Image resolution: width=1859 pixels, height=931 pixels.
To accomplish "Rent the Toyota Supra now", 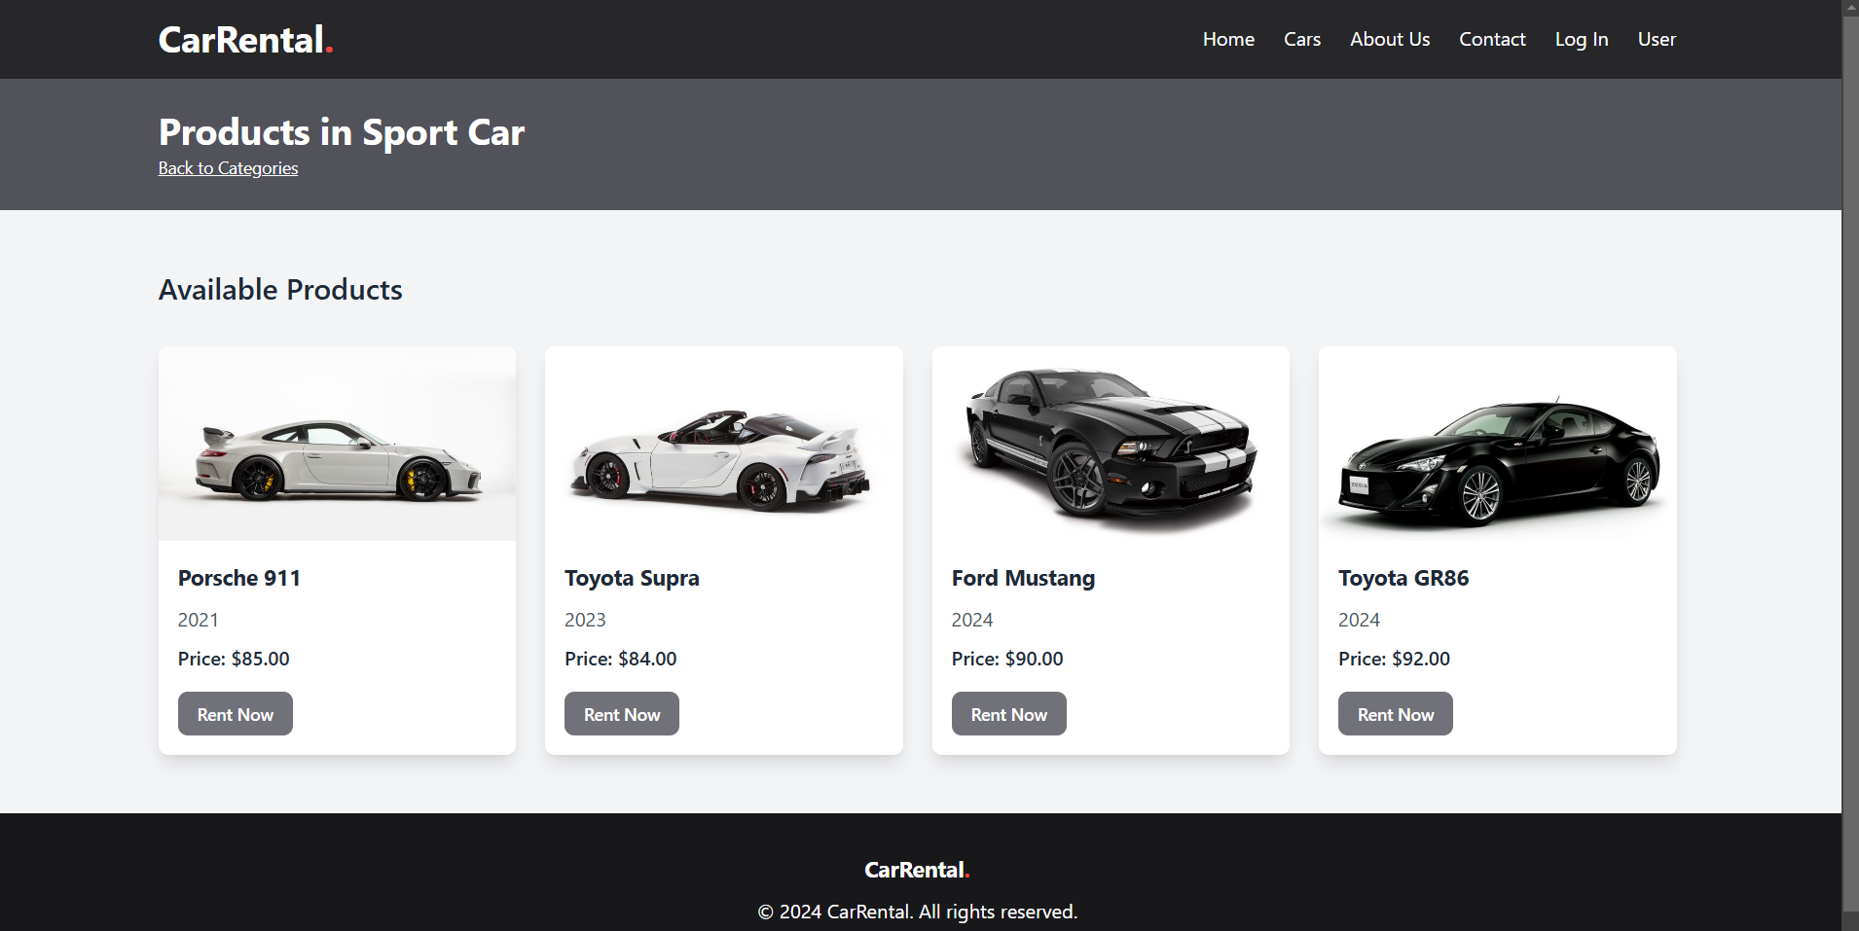I will (x=622, y=714).
